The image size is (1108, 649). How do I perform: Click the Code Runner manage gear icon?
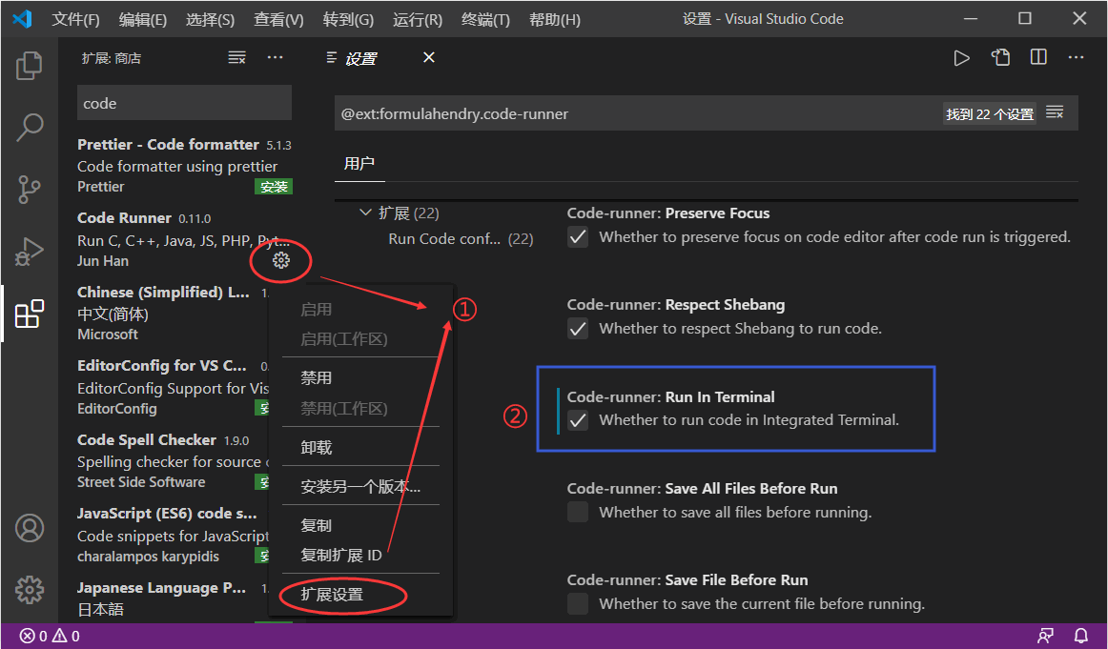(280, 260)
